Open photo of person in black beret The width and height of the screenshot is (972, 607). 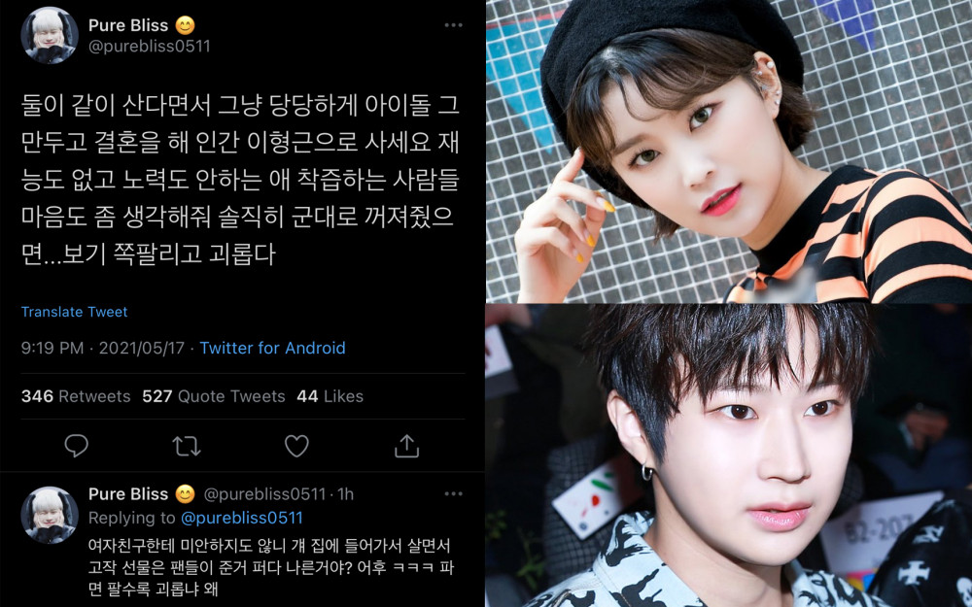(x=729, y=152)
